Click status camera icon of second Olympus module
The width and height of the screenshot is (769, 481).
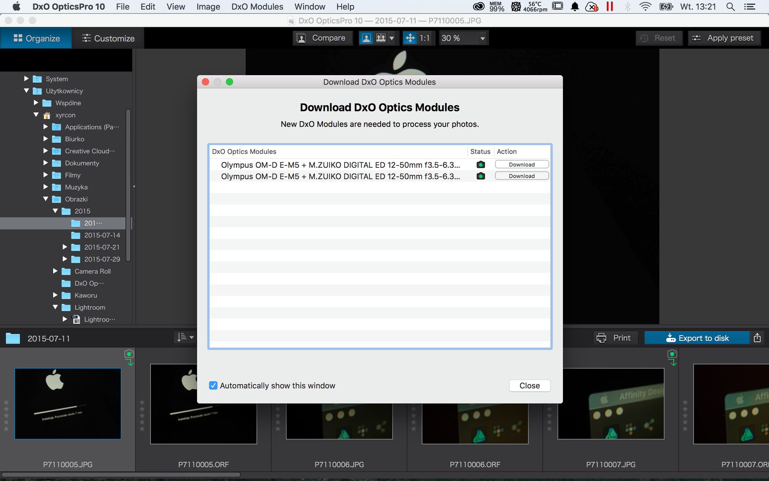481,176
